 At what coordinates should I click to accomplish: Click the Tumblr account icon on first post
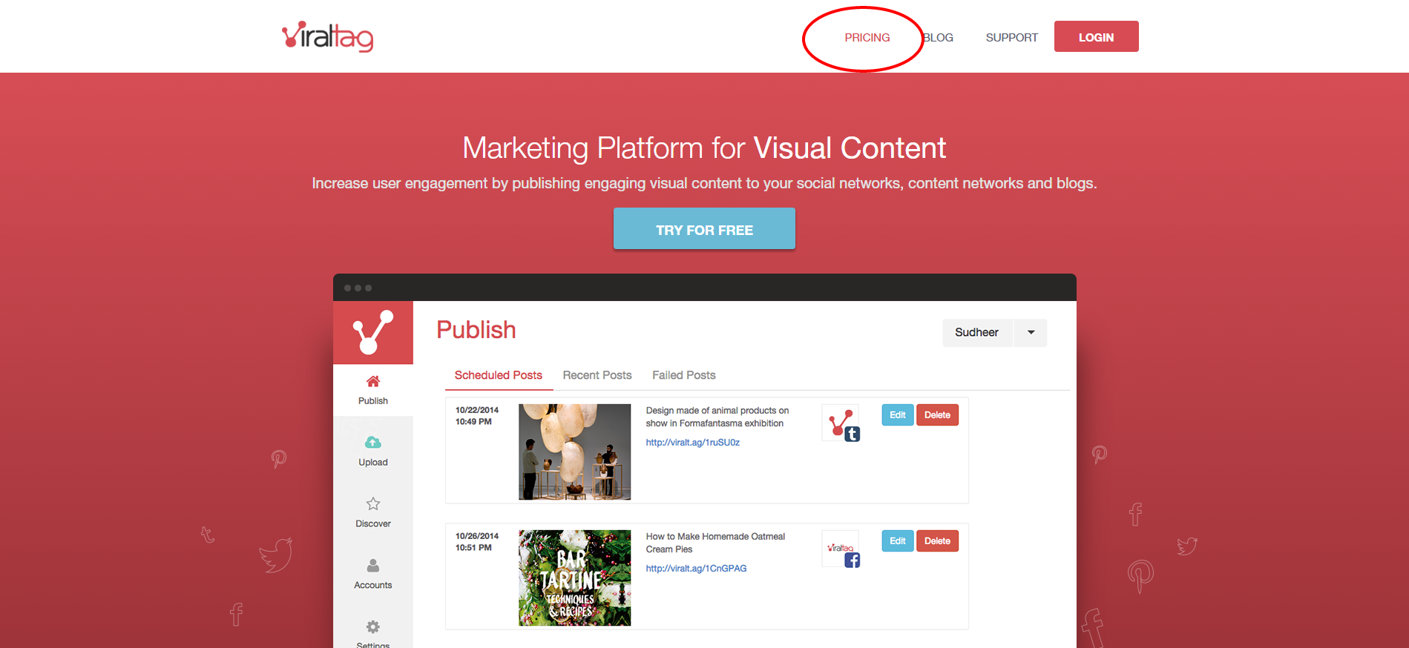pyautogui.click(x=841, y=423)
